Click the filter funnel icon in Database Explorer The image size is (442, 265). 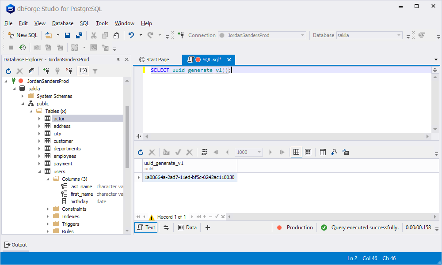coord(95,71)
